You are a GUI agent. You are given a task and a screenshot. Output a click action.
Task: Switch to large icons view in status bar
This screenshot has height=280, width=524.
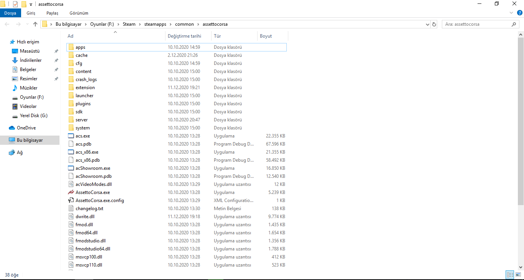(518, 275)
